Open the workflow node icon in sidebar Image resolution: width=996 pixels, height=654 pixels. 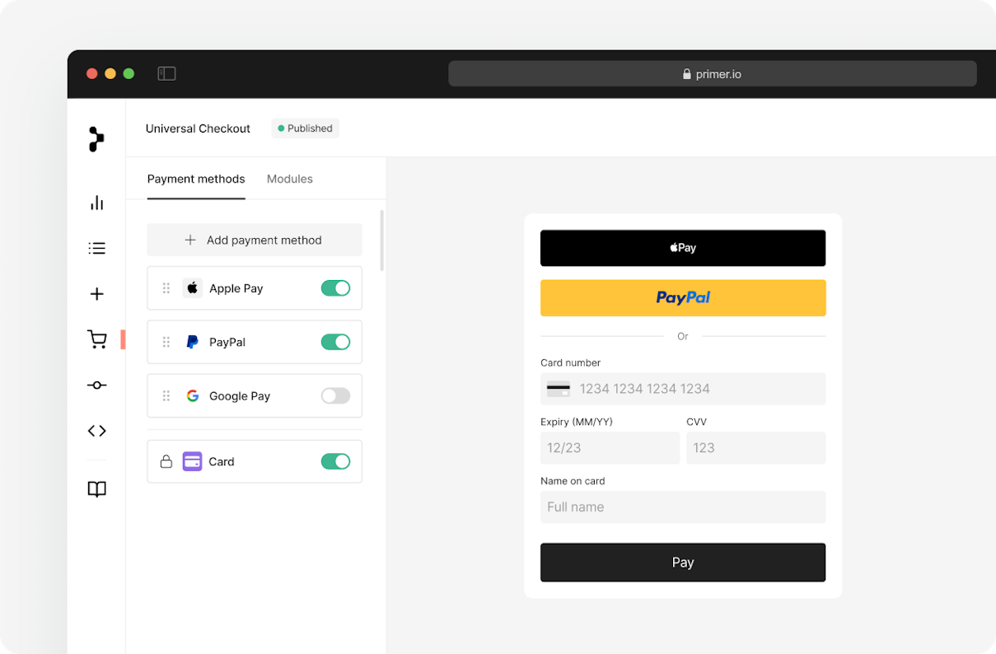(97, 385)
